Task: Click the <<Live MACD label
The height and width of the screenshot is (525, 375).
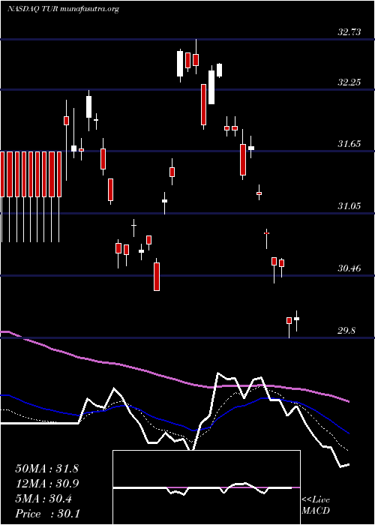Action: [316, 505]
